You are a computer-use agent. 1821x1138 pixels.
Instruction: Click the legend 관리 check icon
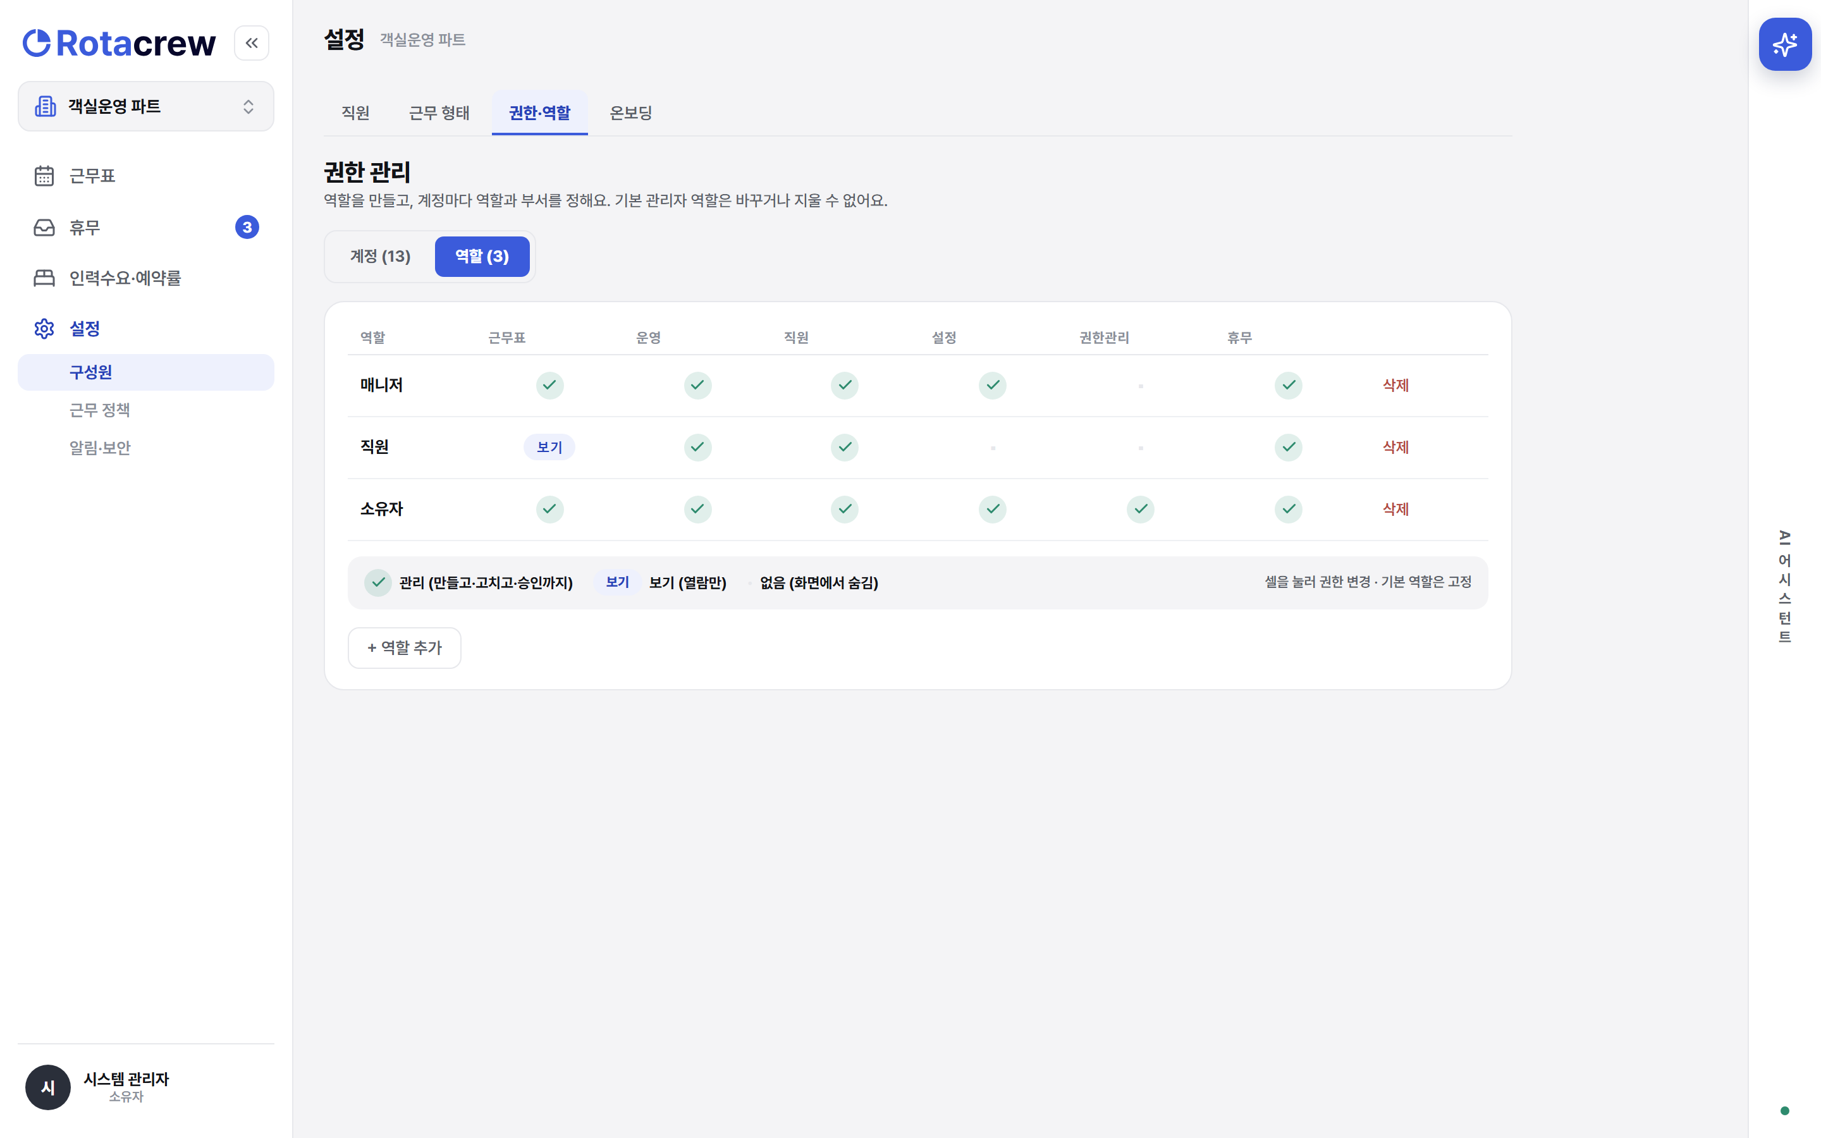click(x=377, y=582)
